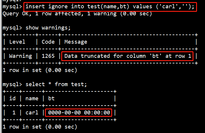Click the Message column header

[76, 42]
